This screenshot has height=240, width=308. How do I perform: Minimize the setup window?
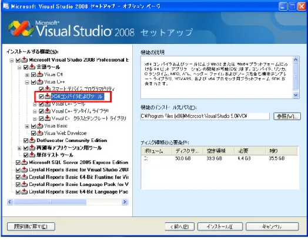(283, 6)
